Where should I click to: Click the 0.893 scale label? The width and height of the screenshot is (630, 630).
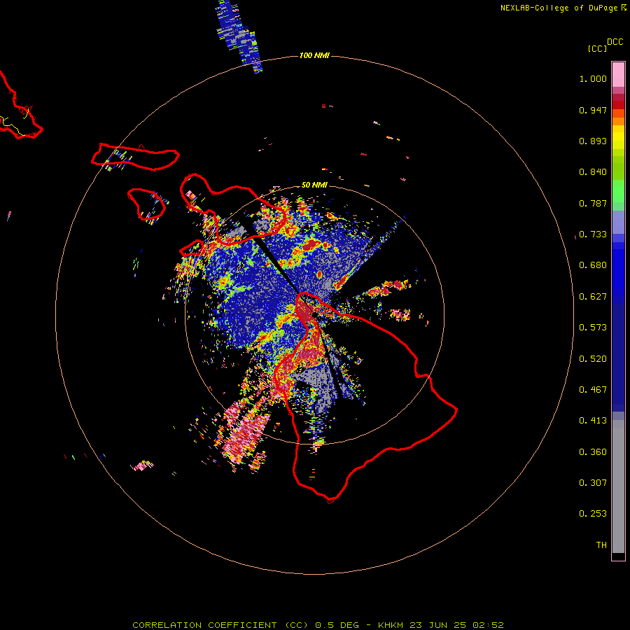click(x=593, y=141)
